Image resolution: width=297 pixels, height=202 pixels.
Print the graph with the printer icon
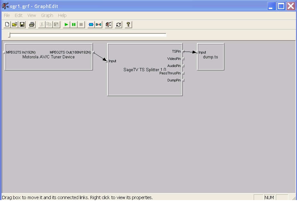[x=32, y=25]
